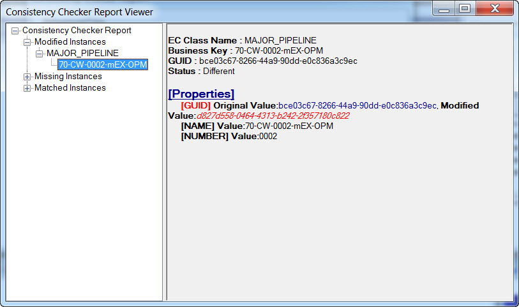
Task: Expand the Matched Instances node
Action: point(27,88)
